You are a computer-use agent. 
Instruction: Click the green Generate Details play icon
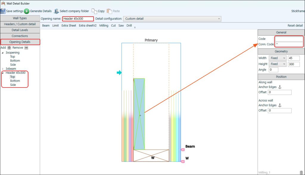pyautogui.click(x=27, y=11)
